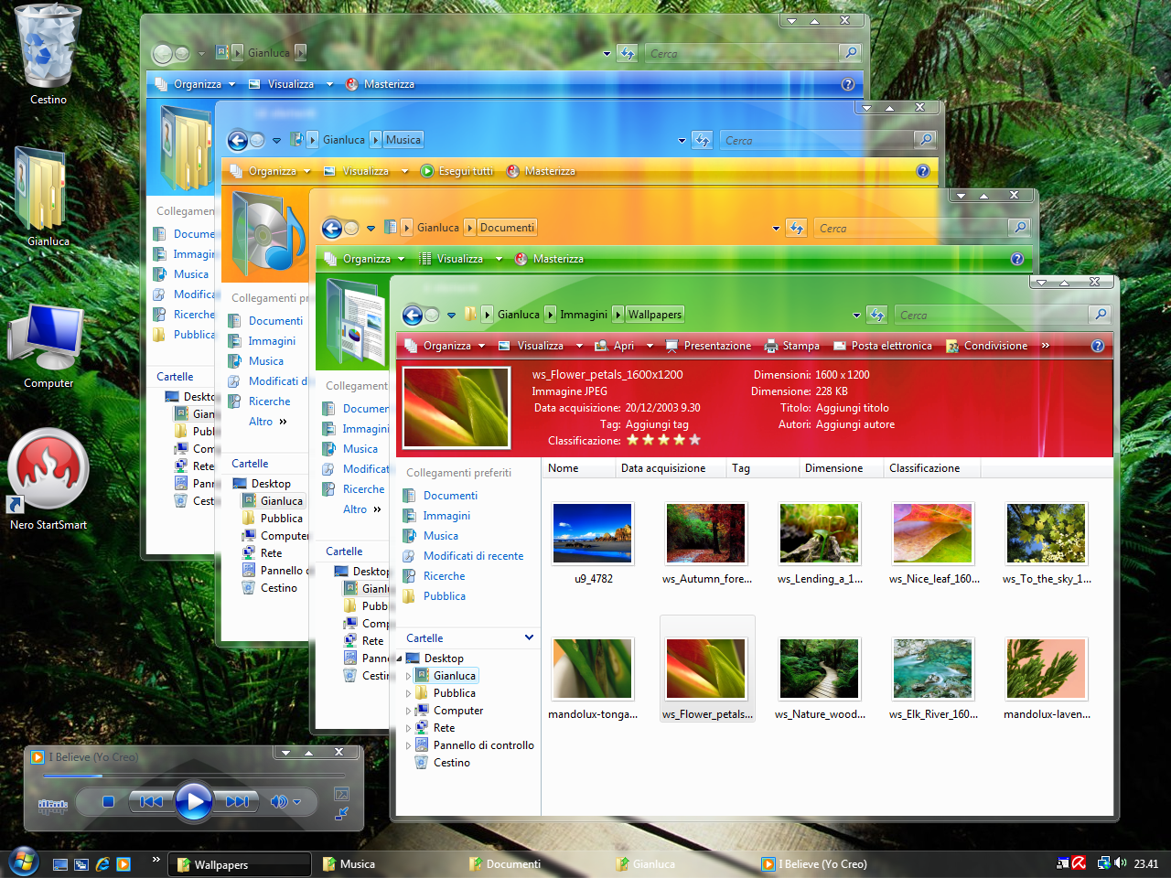
Task: Click the back navigation arrow in Wallpapers window
Action: point(413,314)
